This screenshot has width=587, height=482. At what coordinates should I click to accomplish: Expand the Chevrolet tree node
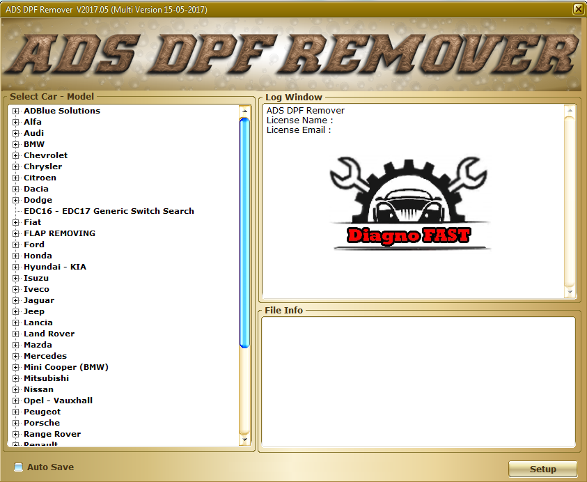coord(16,155)
